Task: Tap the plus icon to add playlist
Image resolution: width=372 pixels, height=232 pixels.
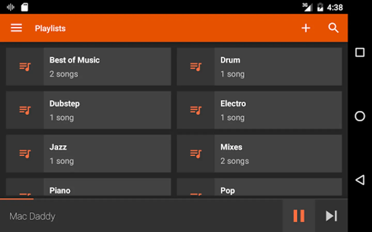Action: click(x=306, y=28)
